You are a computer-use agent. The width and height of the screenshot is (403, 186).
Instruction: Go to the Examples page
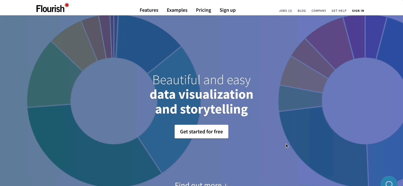[177, 10]
